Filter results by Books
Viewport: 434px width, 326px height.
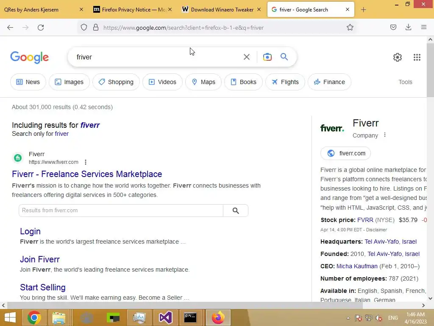[243, 82]
